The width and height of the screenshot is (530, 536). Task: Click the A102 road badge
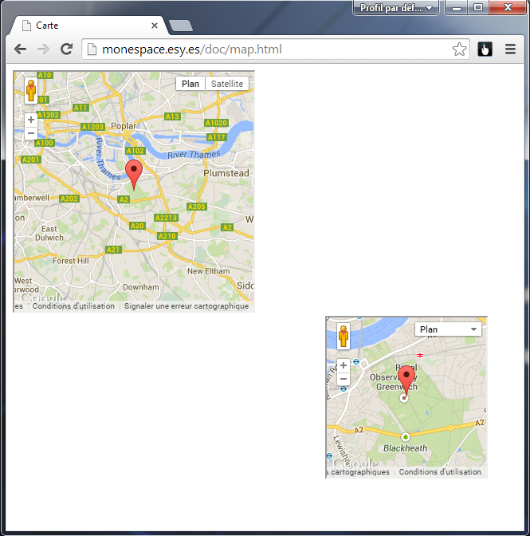coord(135,151)
